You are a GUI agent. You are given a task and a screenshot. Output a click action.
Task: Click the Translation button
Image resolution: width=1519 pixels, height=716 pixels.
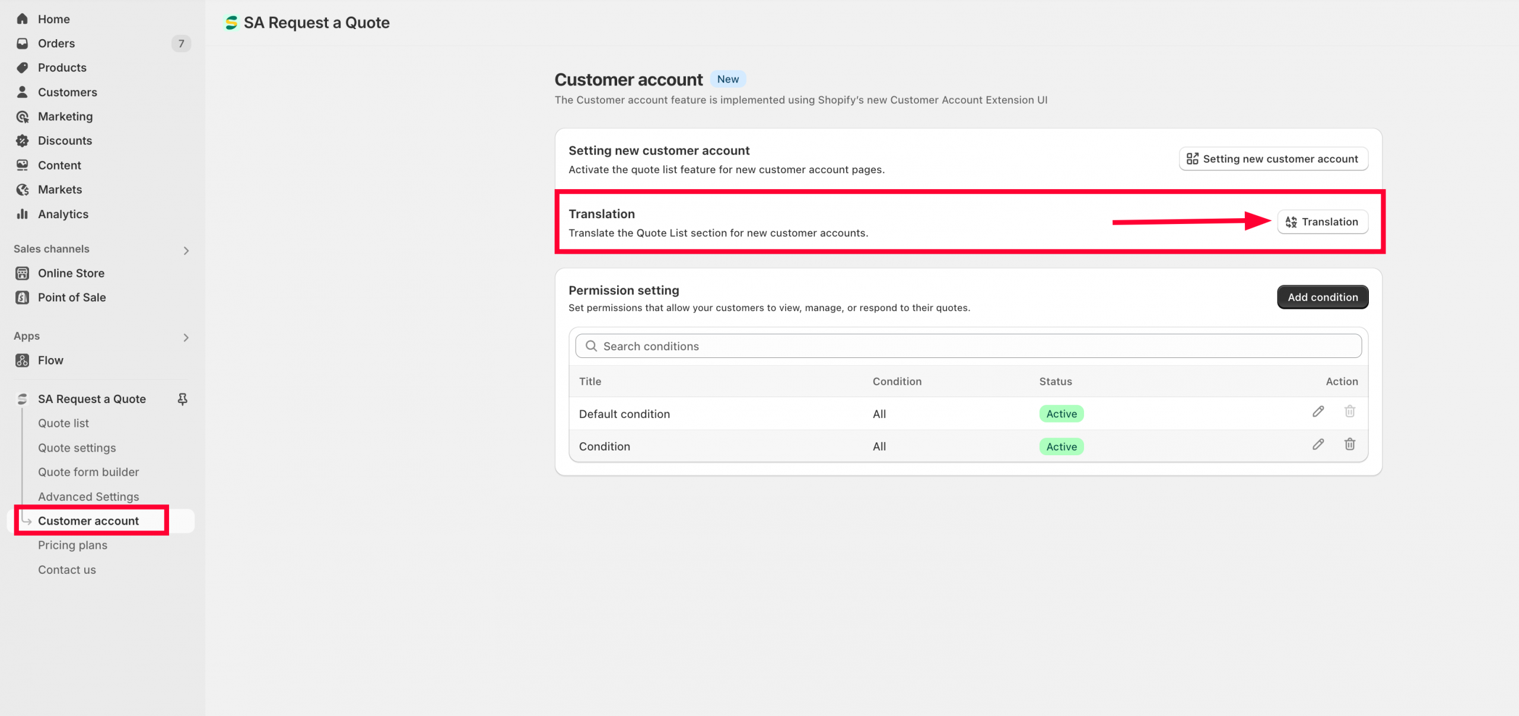(x=1323, y=222)
